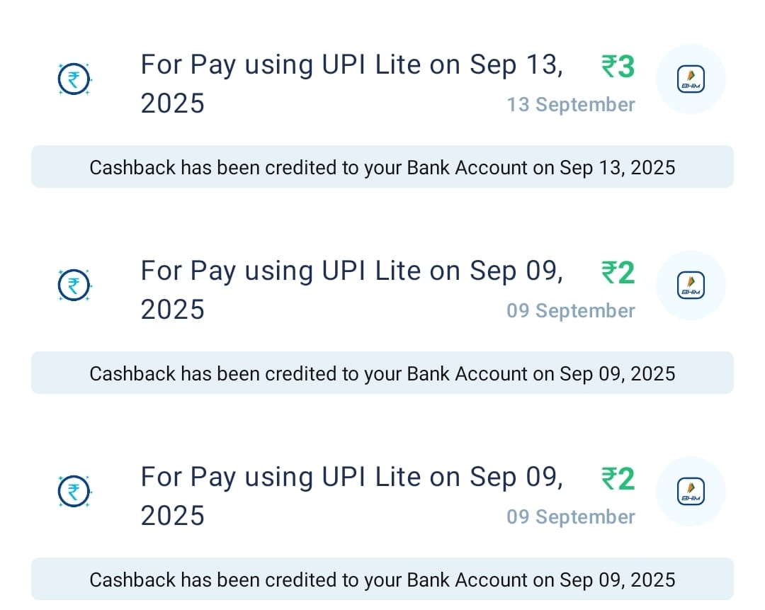Open the 'For Pay using UPI Lite on Sep 13' entry
This screenshot has height=610, width=765.
coord(351,65)
